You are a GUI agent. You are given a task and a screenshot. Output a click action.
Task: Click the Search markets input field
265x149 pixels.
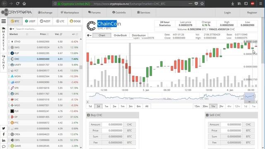[48, 29]
